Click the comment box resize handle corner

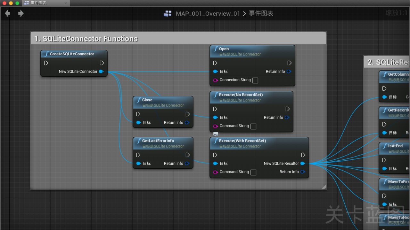pyautogui.click(x=324, y=187)
